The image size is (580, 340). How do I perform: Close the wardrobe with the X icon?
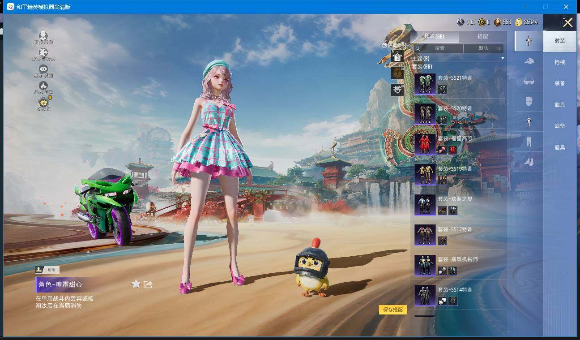567,23
